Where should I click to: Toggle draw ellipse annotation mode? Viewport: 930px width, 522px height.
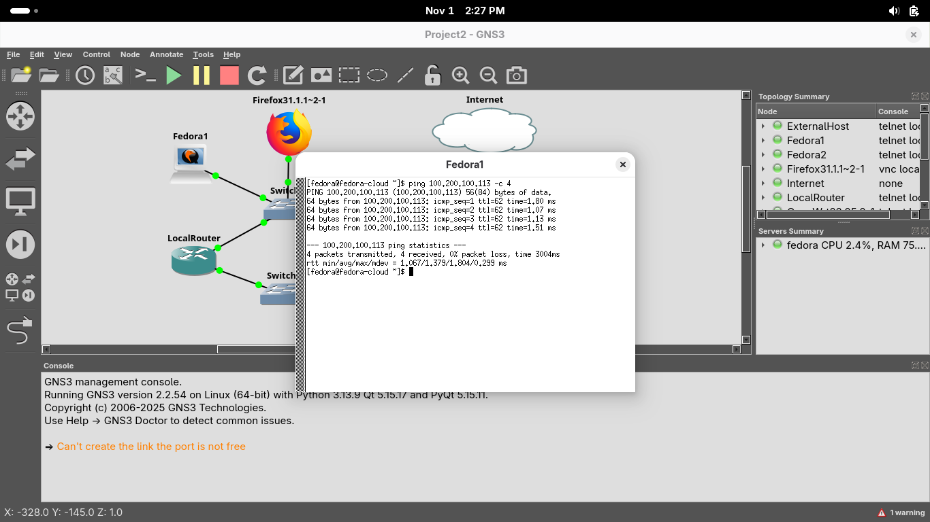pyautogui.click(x=377, y=75)
